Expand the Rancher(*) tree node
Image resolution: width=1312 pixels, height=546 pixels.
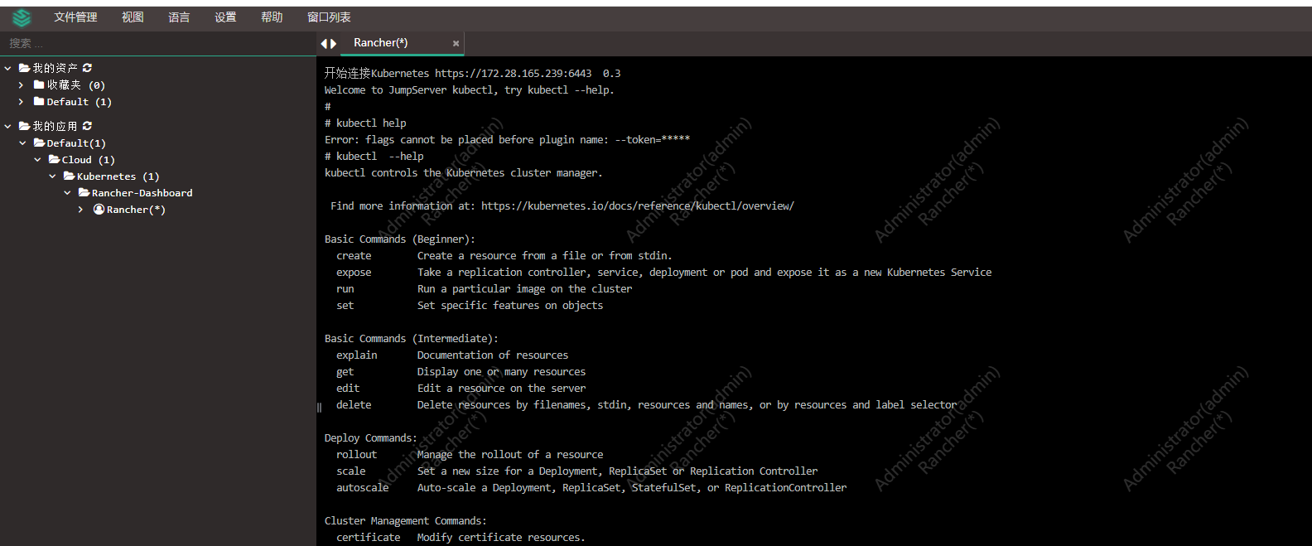81,210
